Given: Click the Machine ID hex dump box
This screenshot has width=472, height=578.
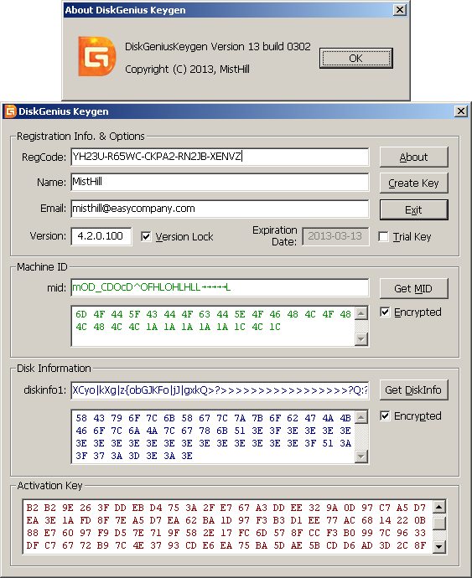Looking at the screenshot, I should pyautogui.click(x=213, y=326).
